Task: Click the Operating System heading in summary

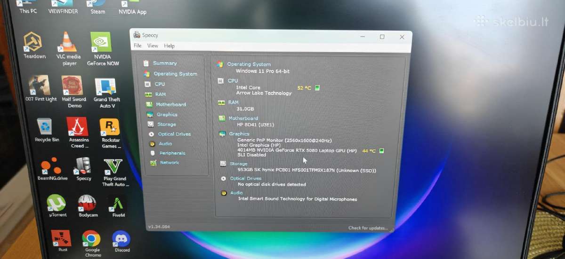Action: pyautogui.click(x=249, y=64)
